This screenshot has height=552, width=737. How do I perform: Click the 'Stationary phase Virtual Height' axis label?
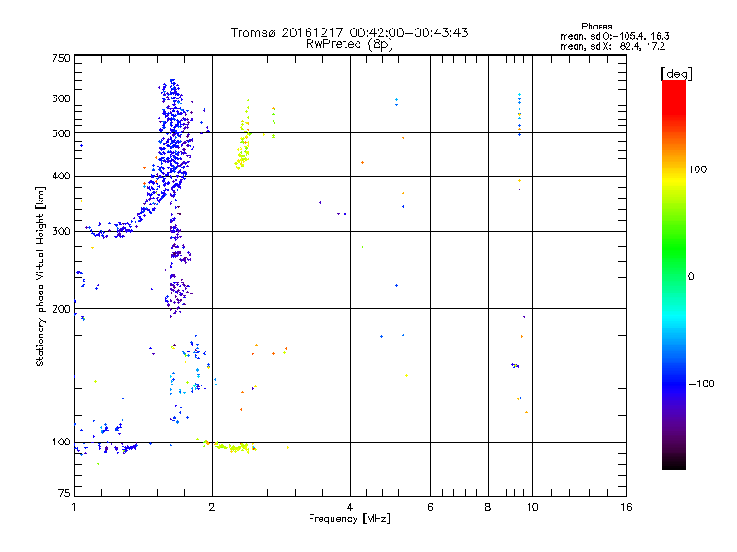40,277
